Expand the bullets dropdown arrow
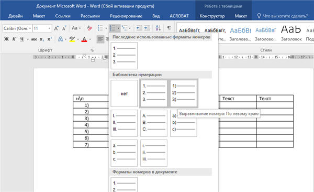314x192 pixels. click(106, 28)
